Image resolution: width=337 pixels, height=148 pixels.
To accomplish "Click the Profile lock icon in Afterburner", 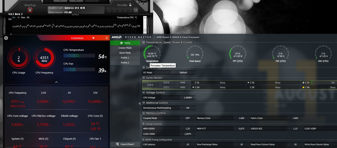I will [x=130, y=5].
